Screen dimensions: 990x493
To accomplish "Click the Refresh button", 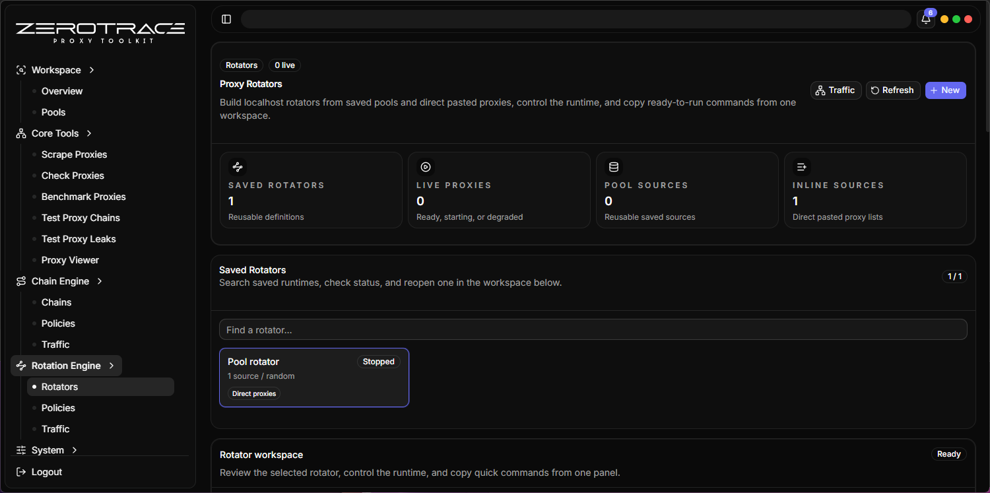I will [892, 90].
